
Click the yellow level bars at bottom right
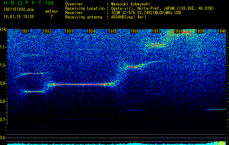click(220, 143)
